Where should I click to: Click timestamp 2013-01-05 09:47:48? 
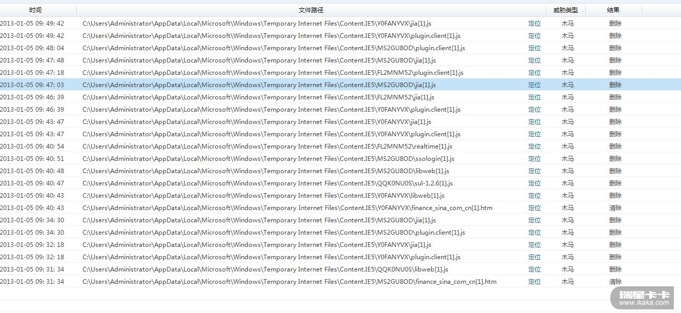[32, 60]
